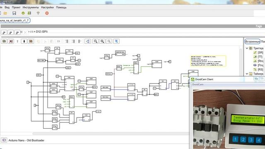Click the middle of the three link icons above canvas
Screen dimensions: 265x149
11,32
